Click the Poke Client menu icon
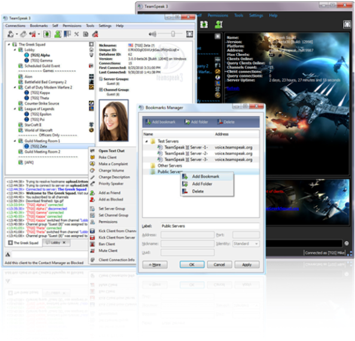Image resolution: width=355 pixels, height=341 pixels. coord(93,157)
